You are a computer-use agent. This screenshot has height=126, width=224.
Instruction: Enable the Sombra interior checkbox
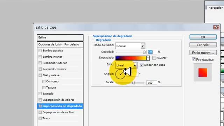point(40,57)
